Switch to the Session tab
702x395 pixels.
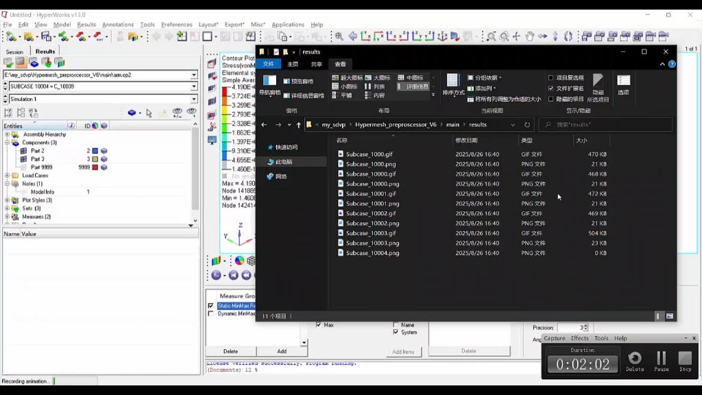(14, 51)
